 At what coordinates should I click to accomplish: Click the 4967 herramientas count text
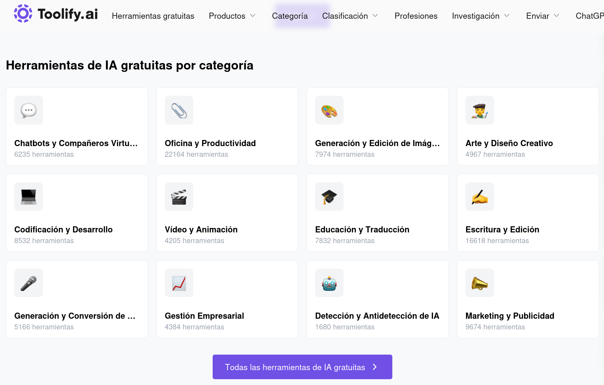click(x=495, y=155)
